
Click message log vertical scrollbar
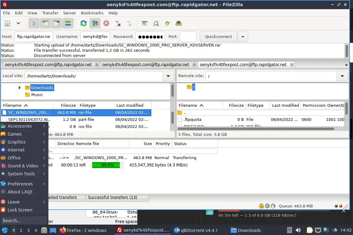tap(347, 51)
